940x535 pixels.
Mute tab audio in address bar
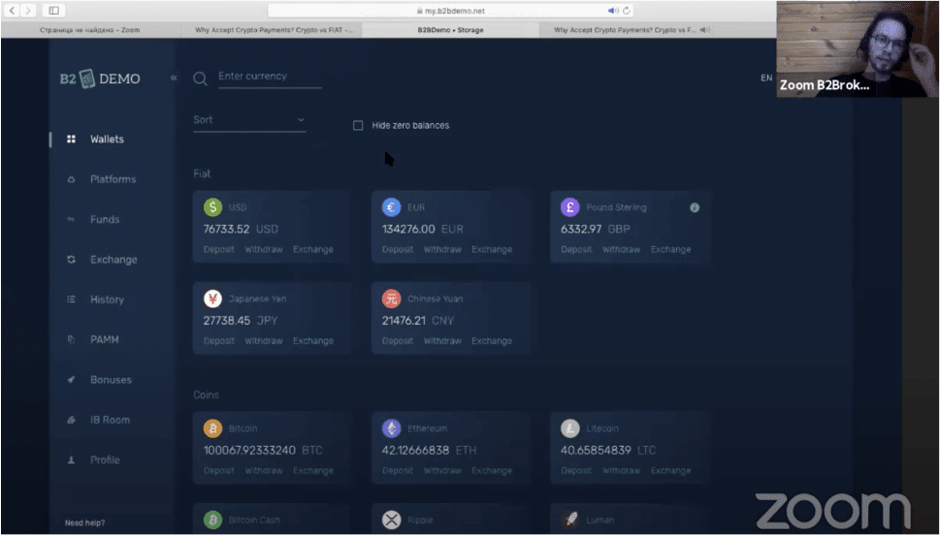pos(613,11)
